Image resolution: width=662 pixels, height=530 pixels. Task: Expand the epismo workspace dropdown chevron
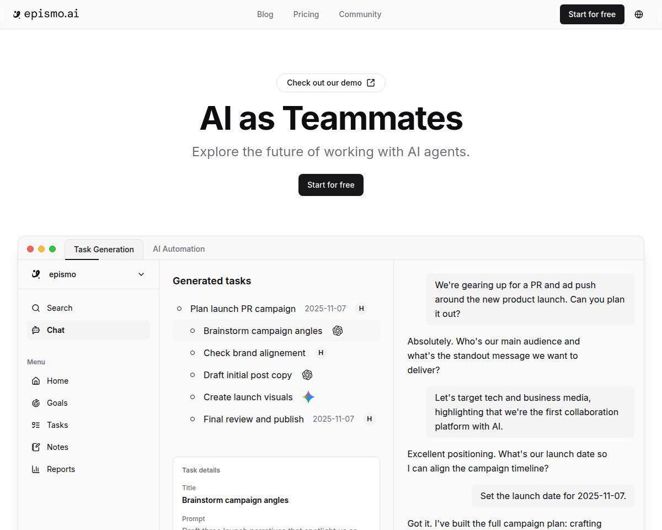pos(141,274)
